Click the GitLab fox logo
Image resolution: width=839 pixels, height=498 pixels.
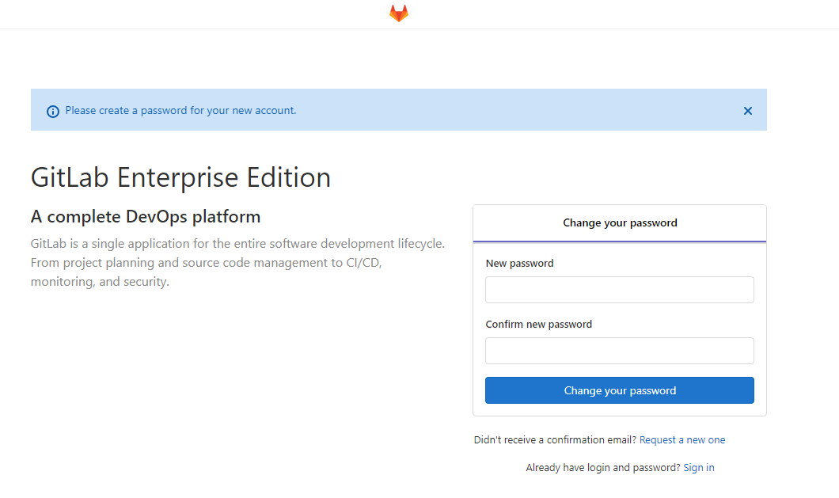click(399, 13)
